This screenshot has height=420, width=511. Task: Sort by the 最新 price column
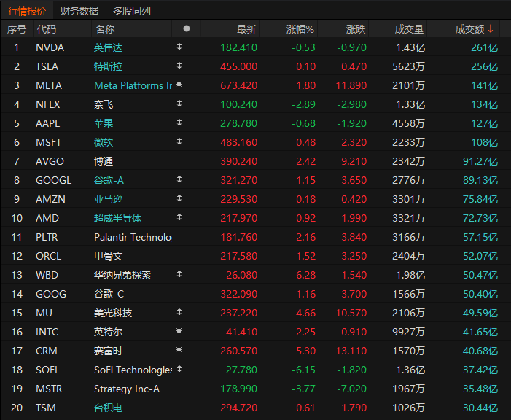tap(246, 29)
